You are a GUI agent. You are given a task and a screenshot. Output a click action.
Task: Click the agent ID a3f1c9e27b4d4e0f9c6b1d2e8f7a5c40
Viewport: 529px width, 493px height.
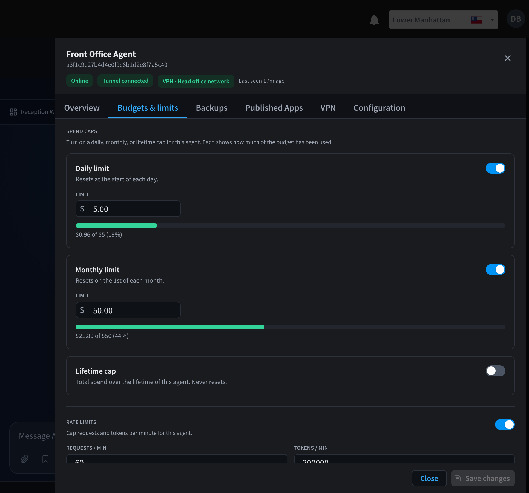[117, 65]
